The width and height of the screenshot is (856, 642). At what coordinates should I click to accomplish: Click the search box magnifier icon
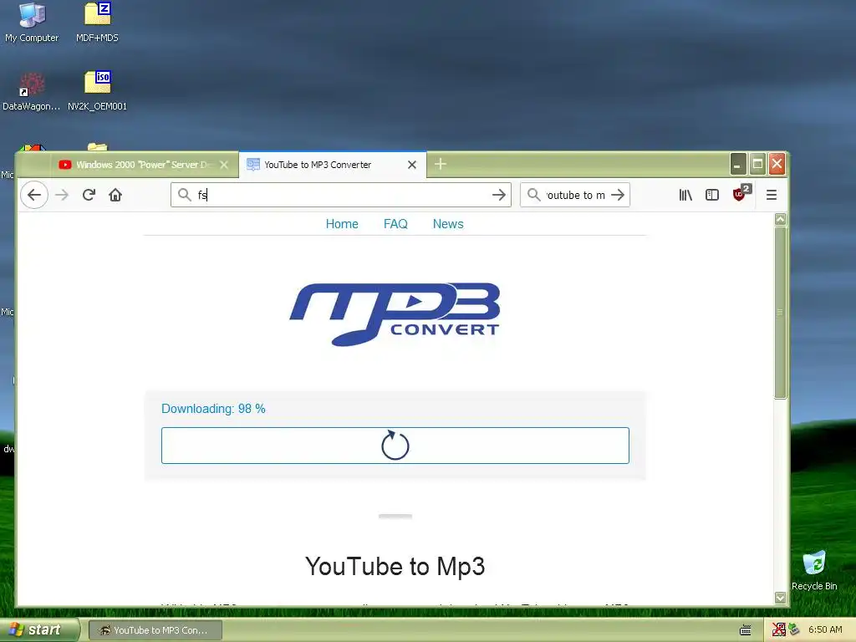(534, 195)
